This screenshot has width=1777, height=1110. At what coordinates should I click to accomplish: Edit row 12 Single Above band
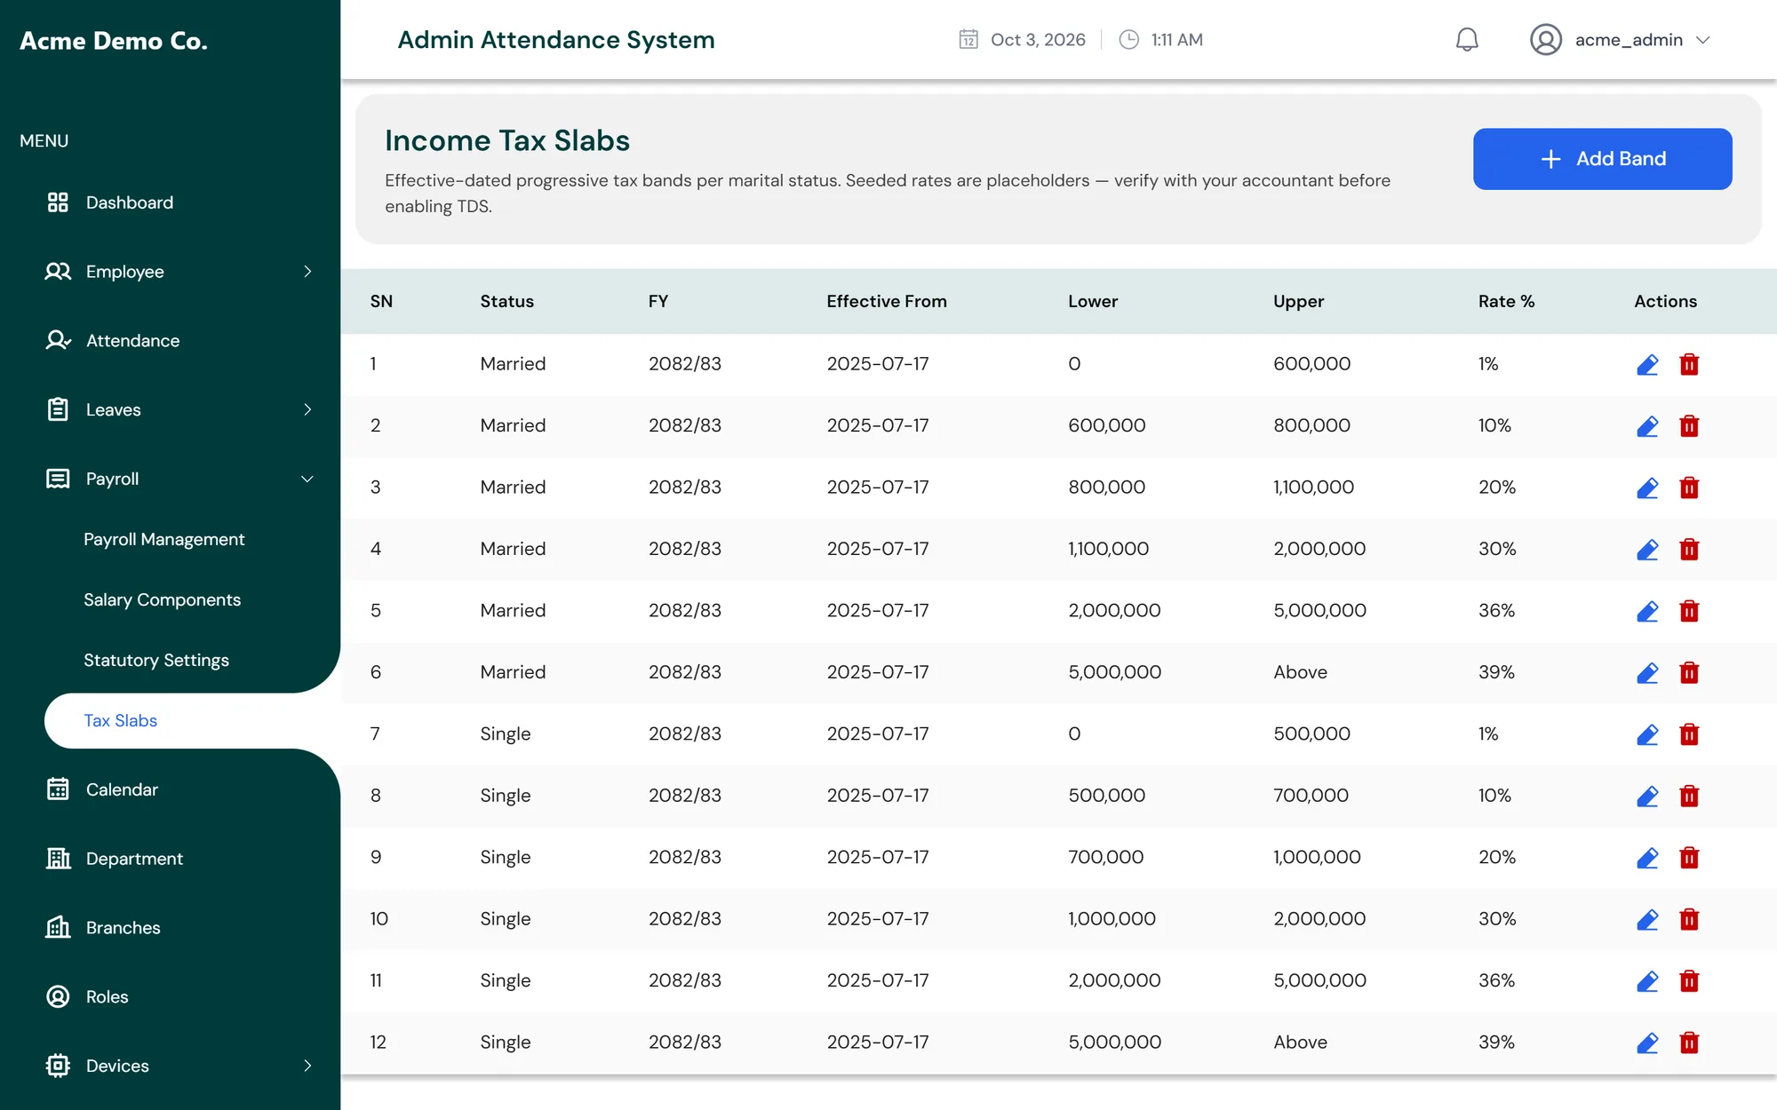click(x=1647, y=1043)
